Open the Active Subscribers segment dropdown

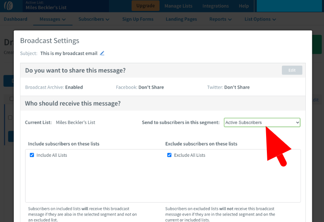click(262, 123)
